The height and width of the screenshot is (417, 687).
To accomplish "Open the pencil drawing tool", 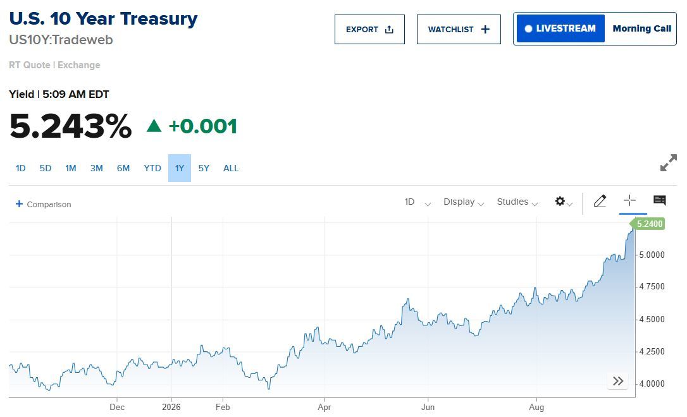I will tap(600, 201).
